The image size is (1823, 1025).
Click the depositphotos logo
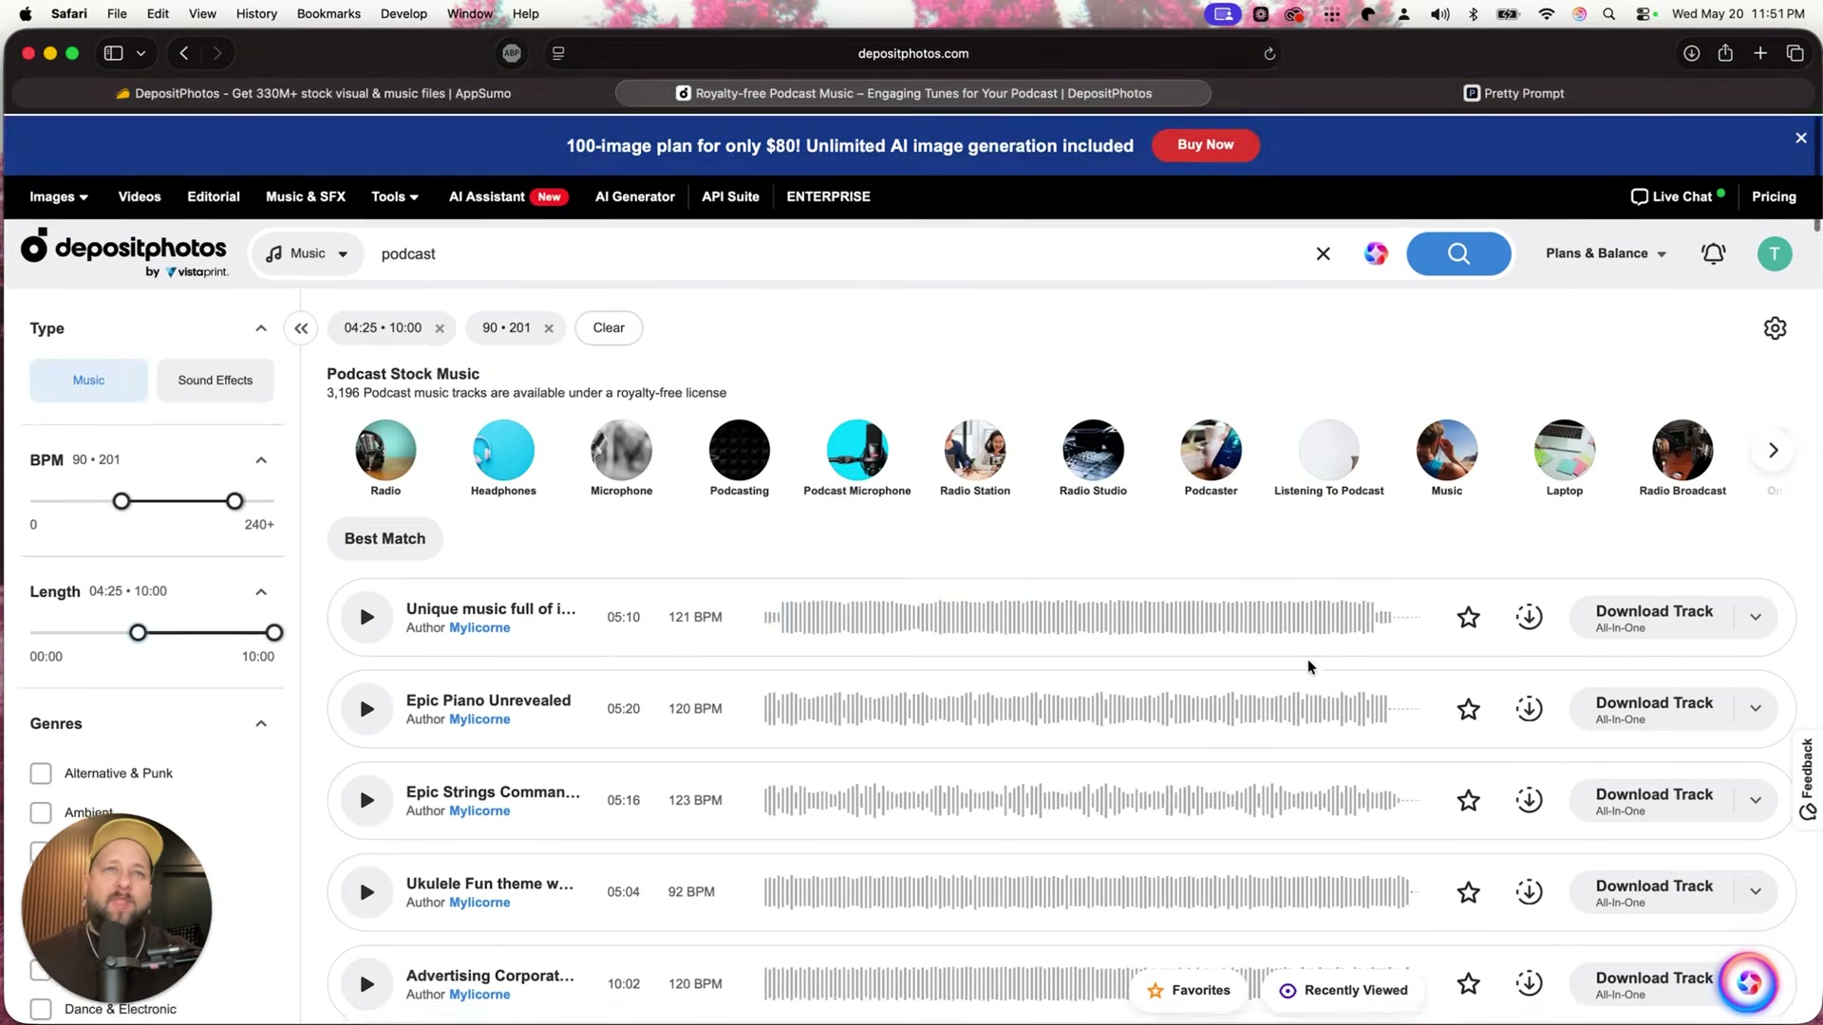(x=124, y=252)
